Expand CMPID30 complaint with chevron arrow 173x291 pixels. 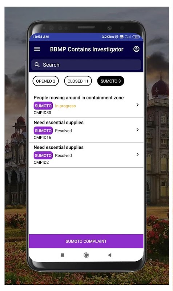pyautogui.click(x=137, y=105)
